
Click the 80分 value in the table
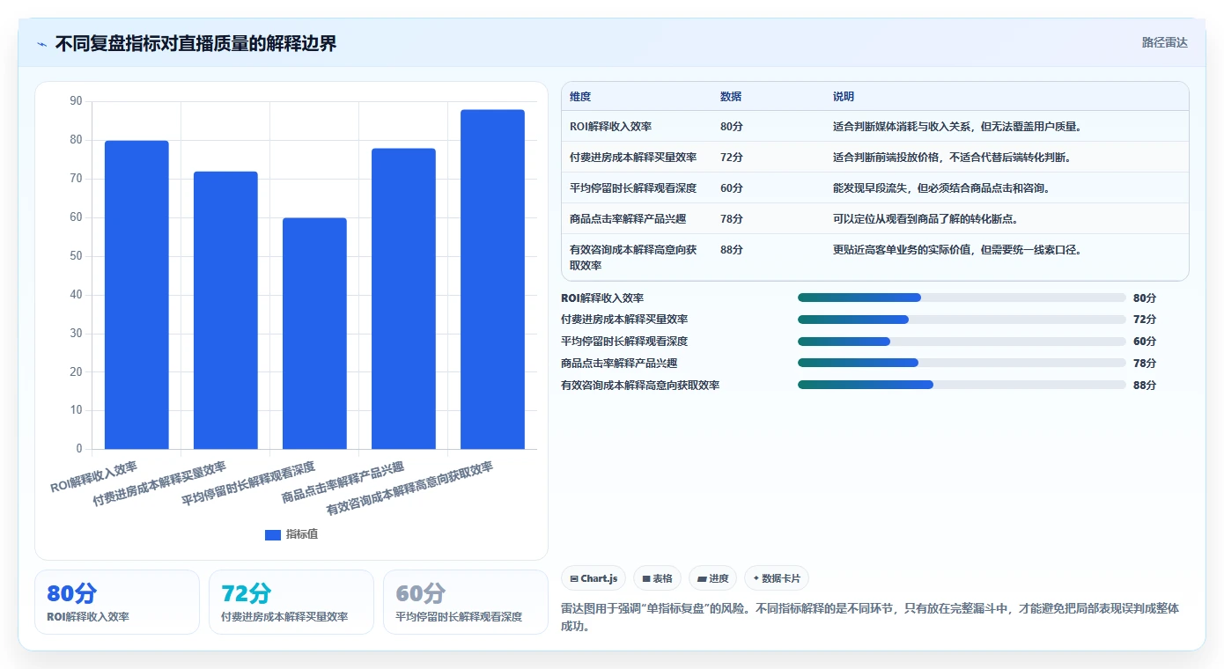coord(731,127)
